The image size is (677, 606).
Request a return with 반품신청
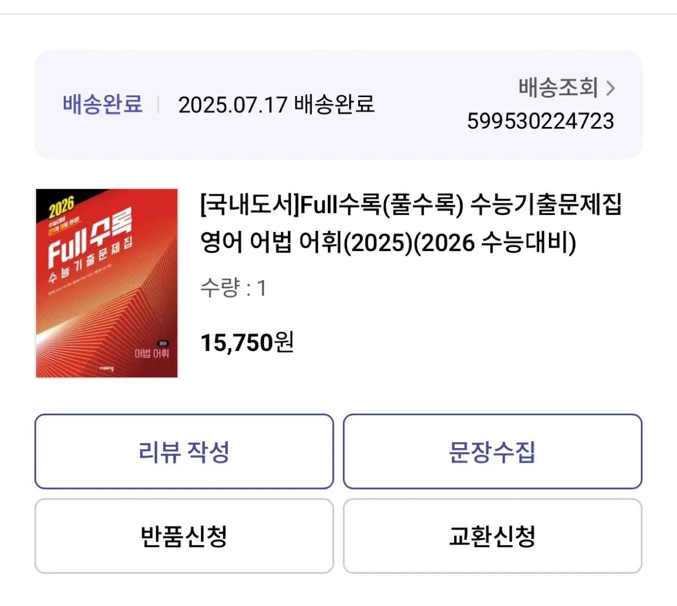(184, 535)
